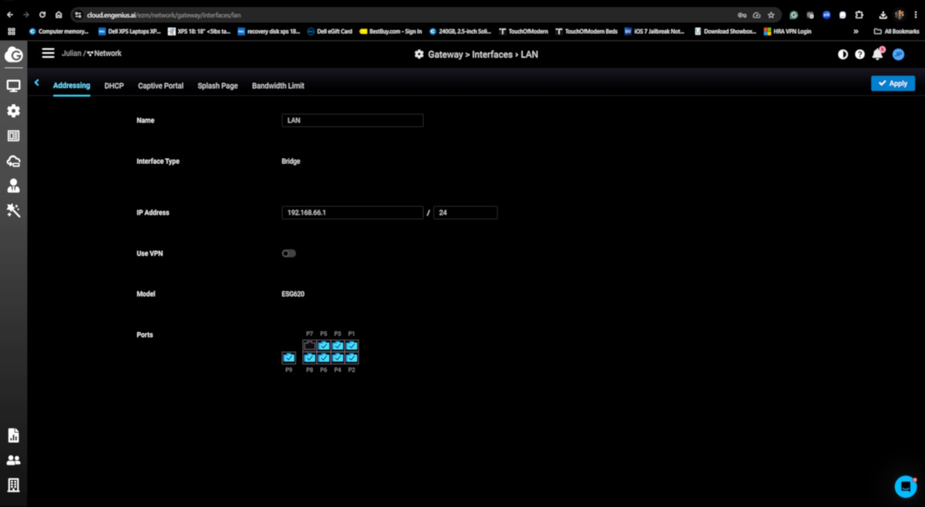
Task: Toggle port P5 checkbox
Action: 324,346
